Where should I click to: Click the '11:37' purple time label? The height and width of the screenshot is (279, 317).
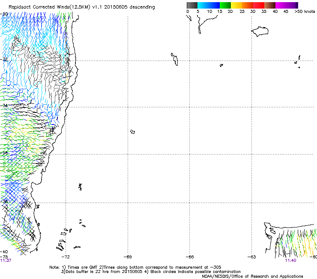click(x=6, y=261)
